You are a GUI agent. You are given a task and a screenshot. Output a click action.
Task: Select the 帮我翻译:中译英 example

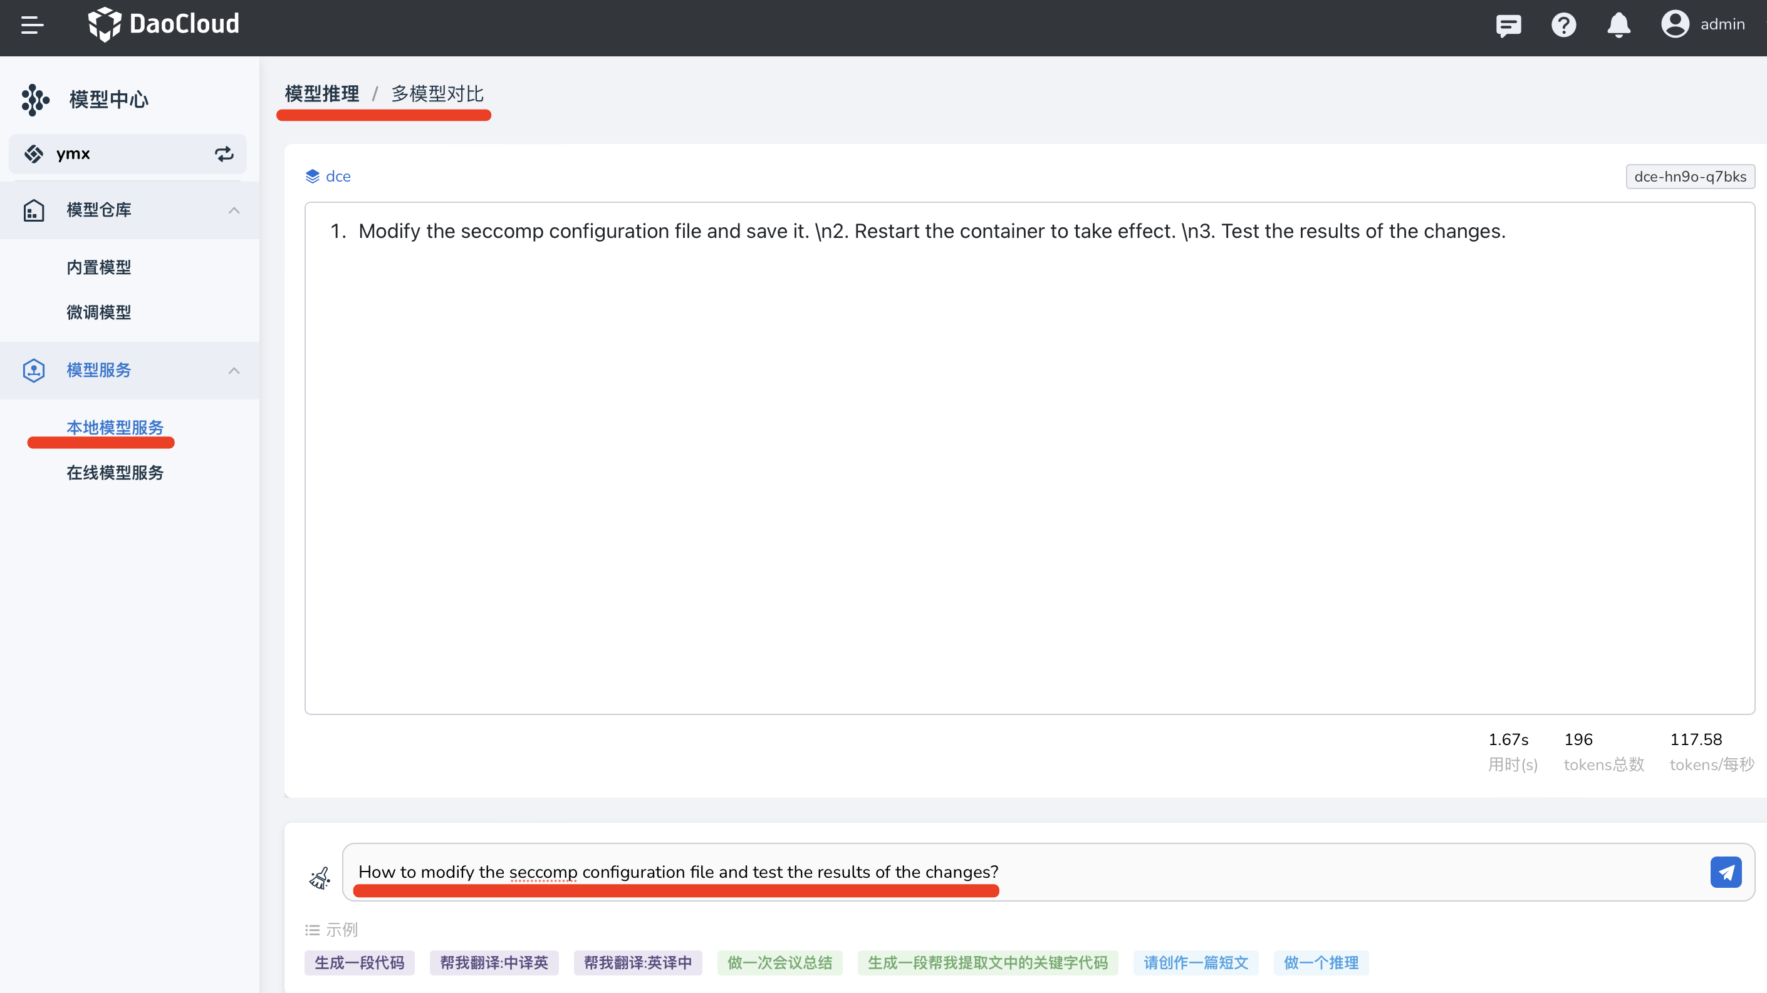pos(494,964)
